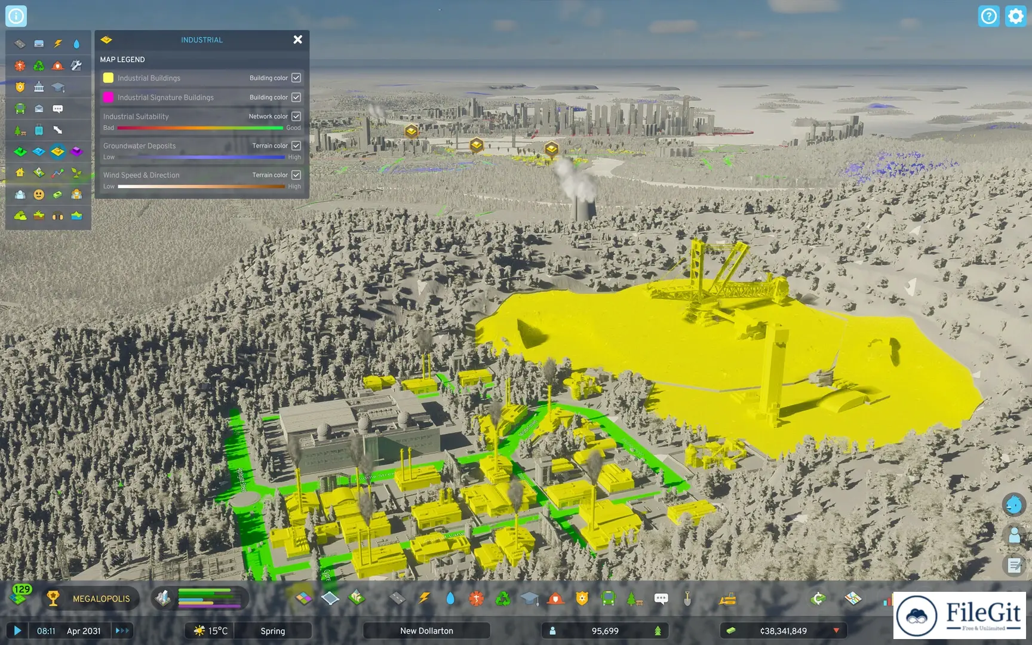
Task: Click the magenta Industrial Signature Buildings swatch
Action: [x=108, y=97]
